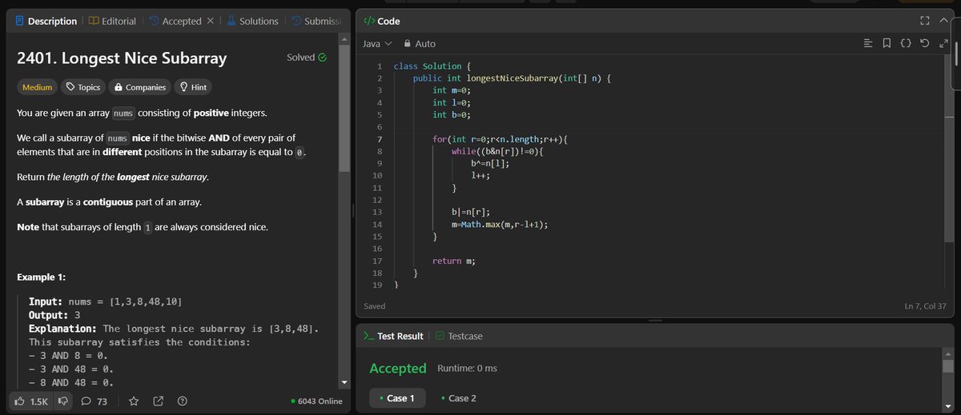Close the Accepted tab
The height and width of the screenshot is (415, 961).
[x=210, y=21]
